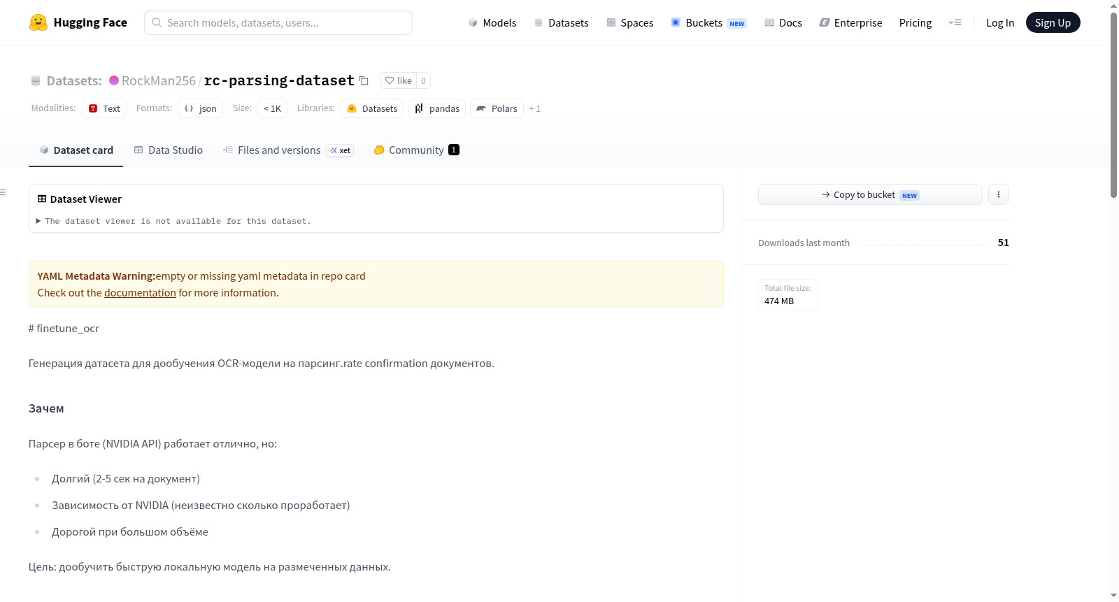1119x602 pixels.
Task: Click the '474 MB' total file size
Action: [779, 301]
